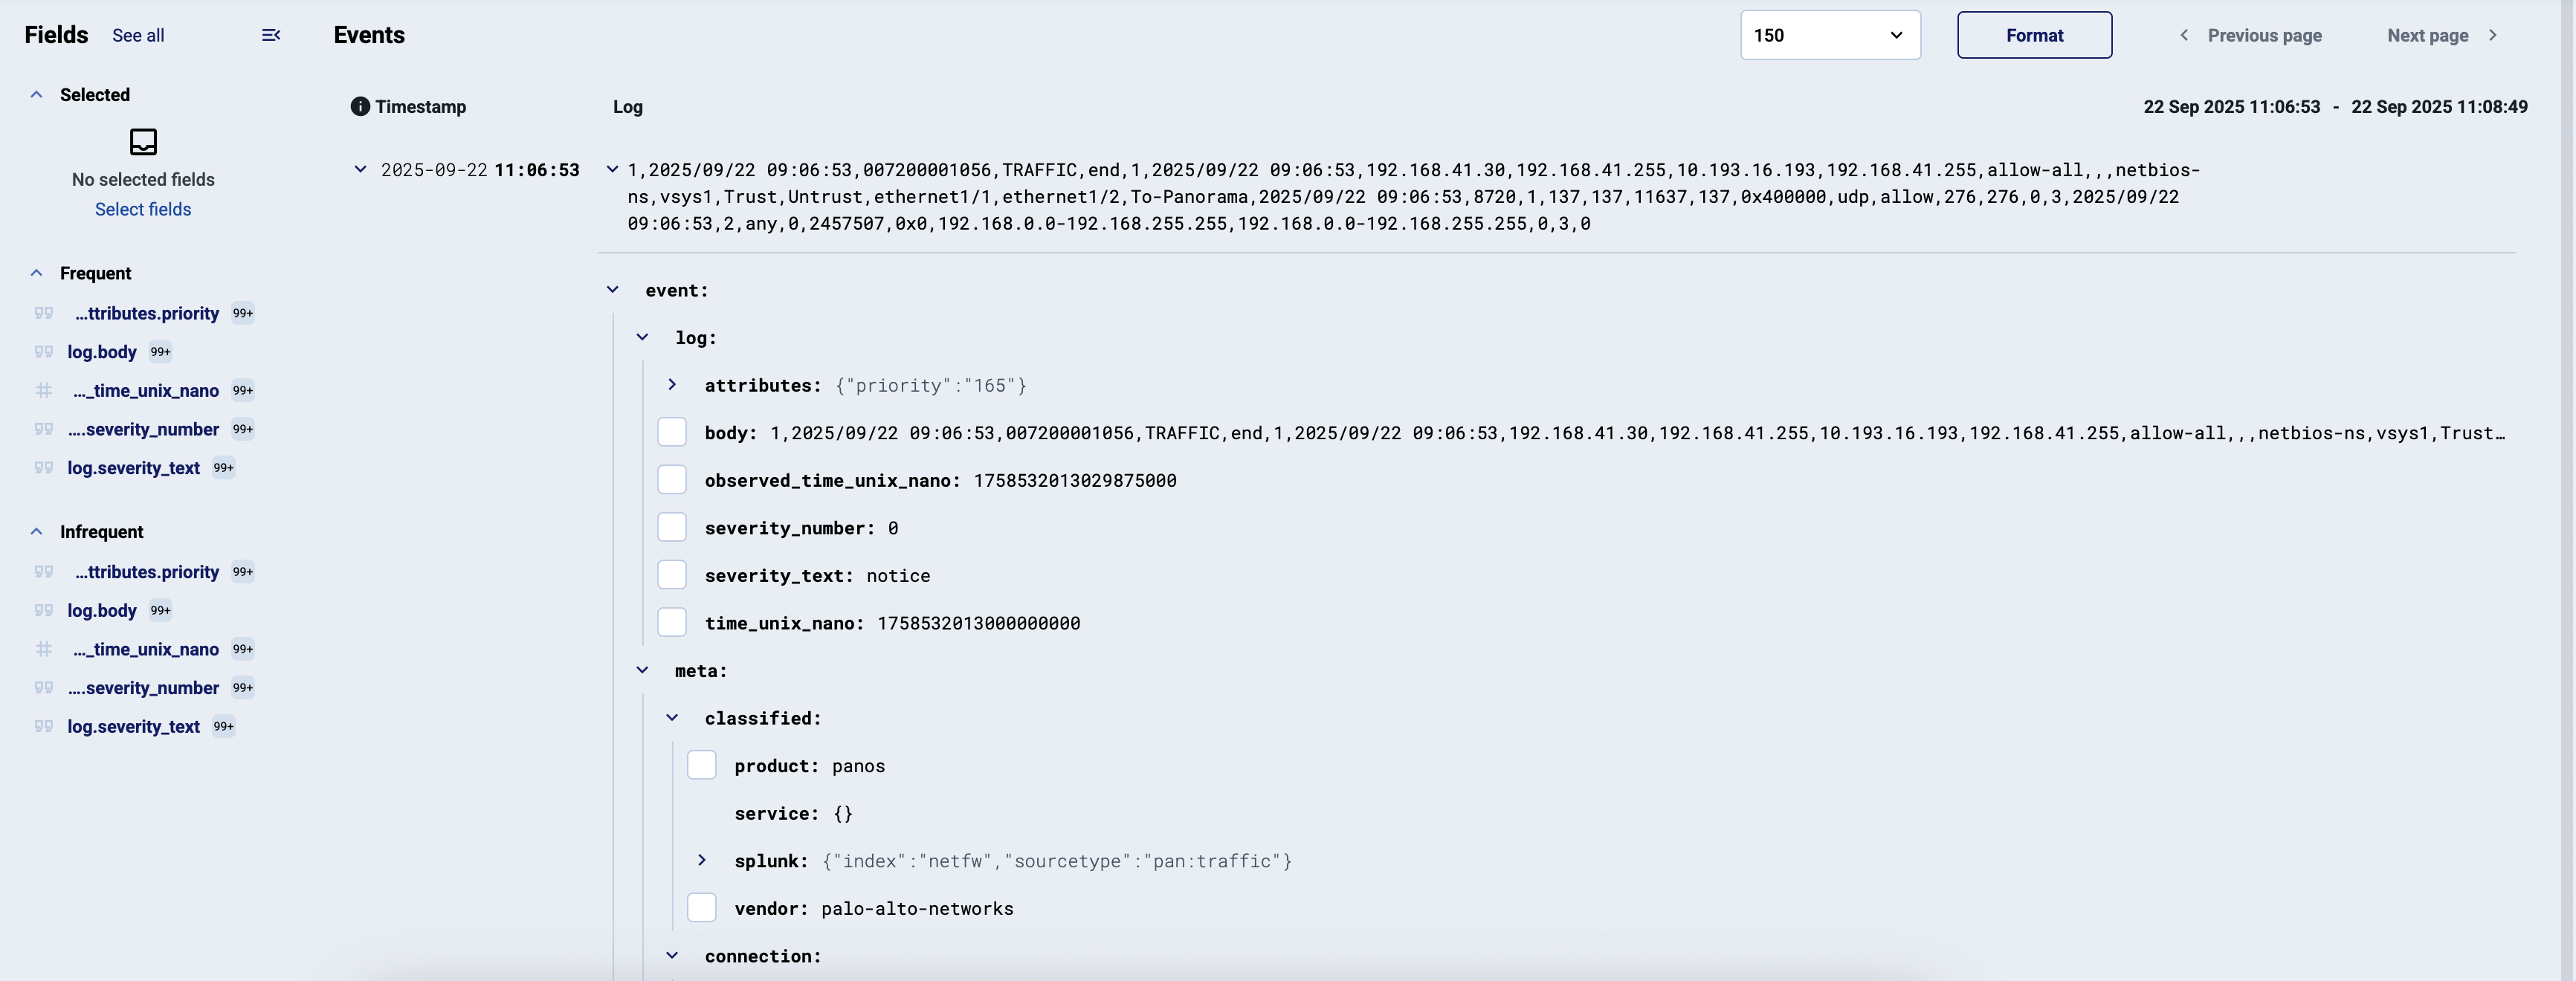Click the Previous page arrow icon
Viewport: 2576px width, 981px height.
(2184, 35)
